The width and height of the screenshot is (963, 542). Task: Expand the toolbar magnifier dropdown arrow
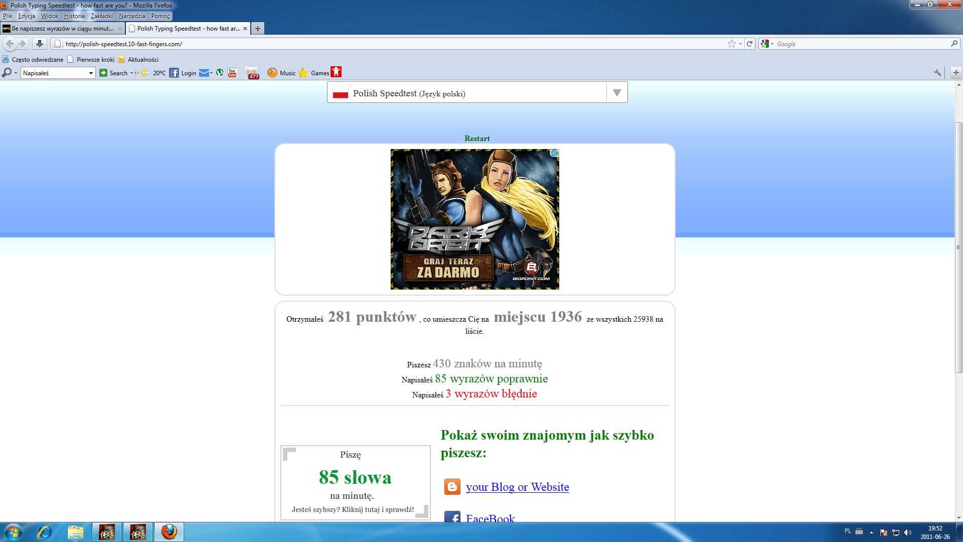[x=16, y=73]
